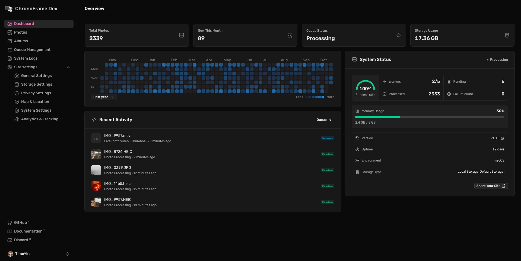The width and height of the screenshot is (521, 261).
Task: Click the New This Month card icon
Action: click(290, 35)
